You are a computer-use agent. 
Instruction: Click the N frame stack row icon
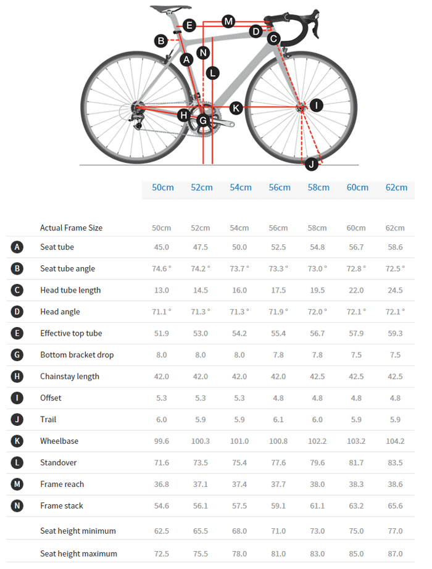17,506
